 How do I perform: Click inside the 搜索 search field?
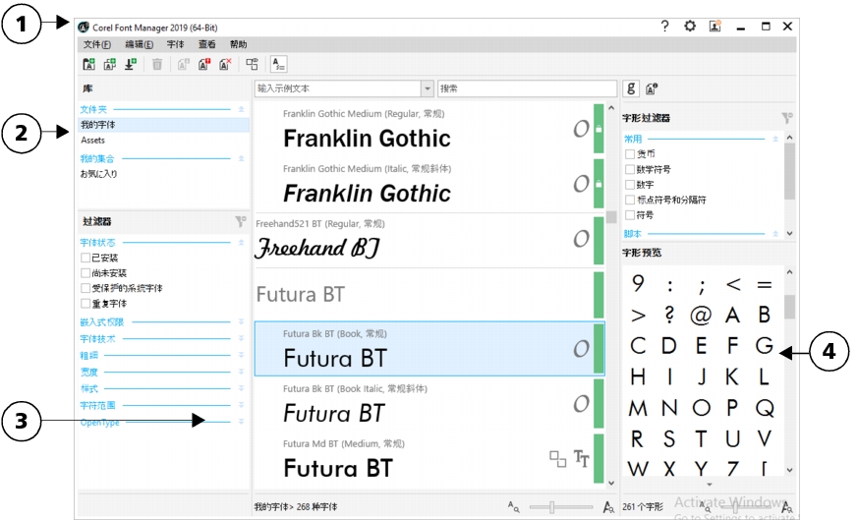pos(527,88)
